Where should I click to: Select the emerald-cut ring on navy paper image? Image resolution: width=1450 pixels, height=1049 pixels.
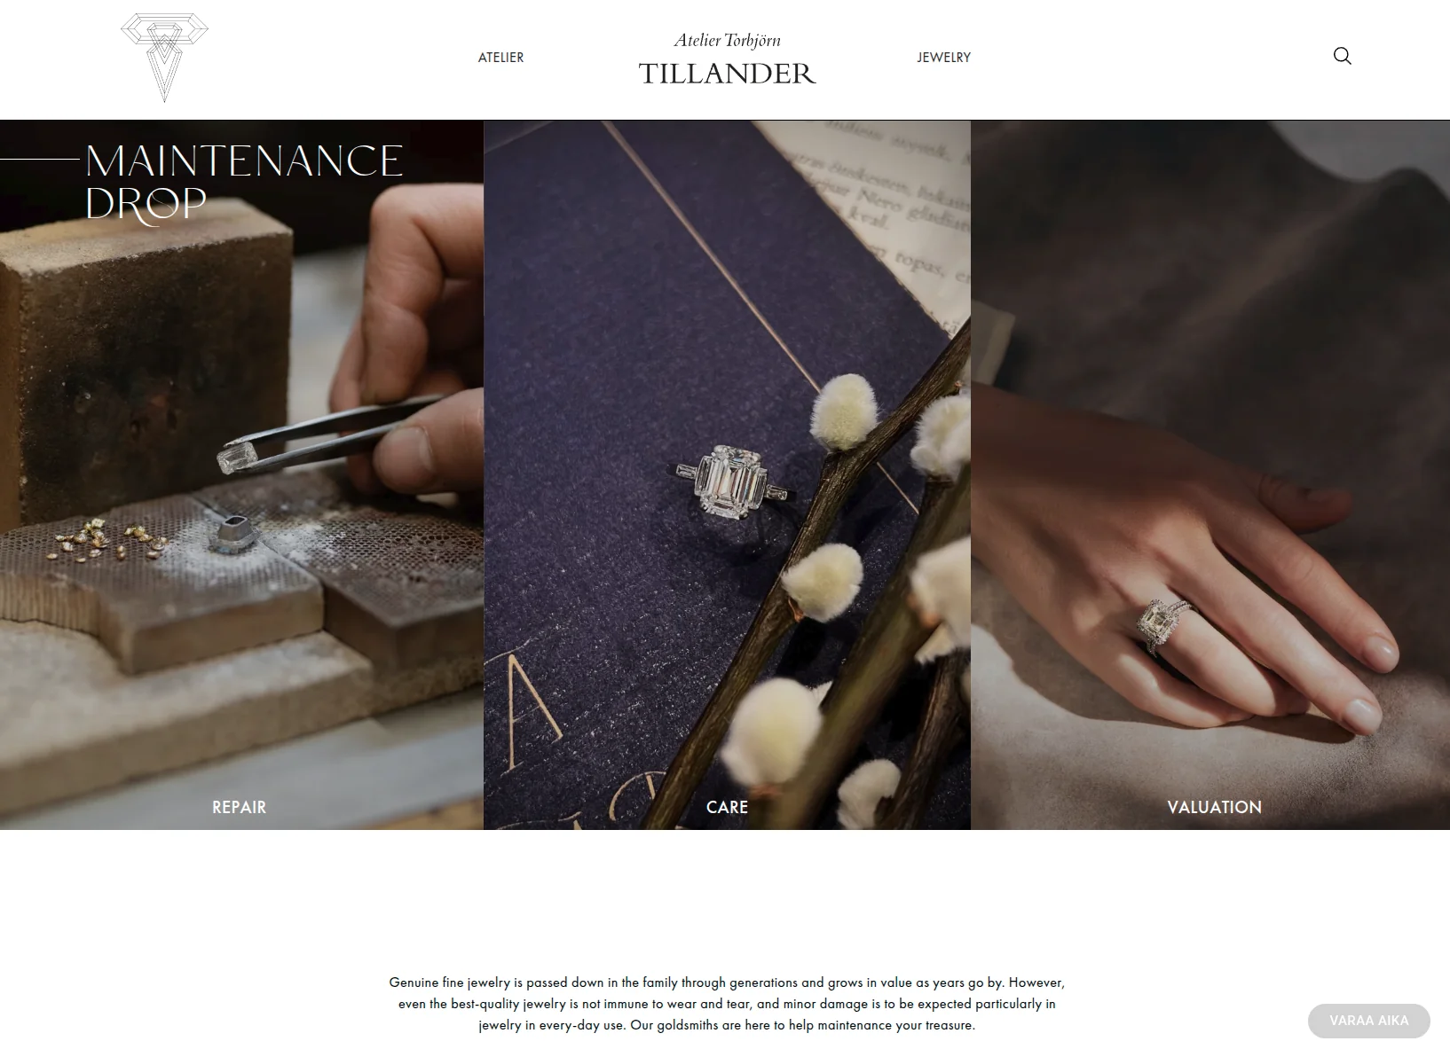[x=727, y=475]
